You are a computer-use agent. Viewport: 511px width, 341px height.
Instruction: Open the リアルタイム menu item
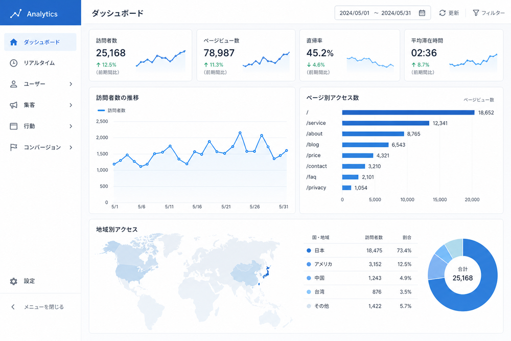point(40,63)
